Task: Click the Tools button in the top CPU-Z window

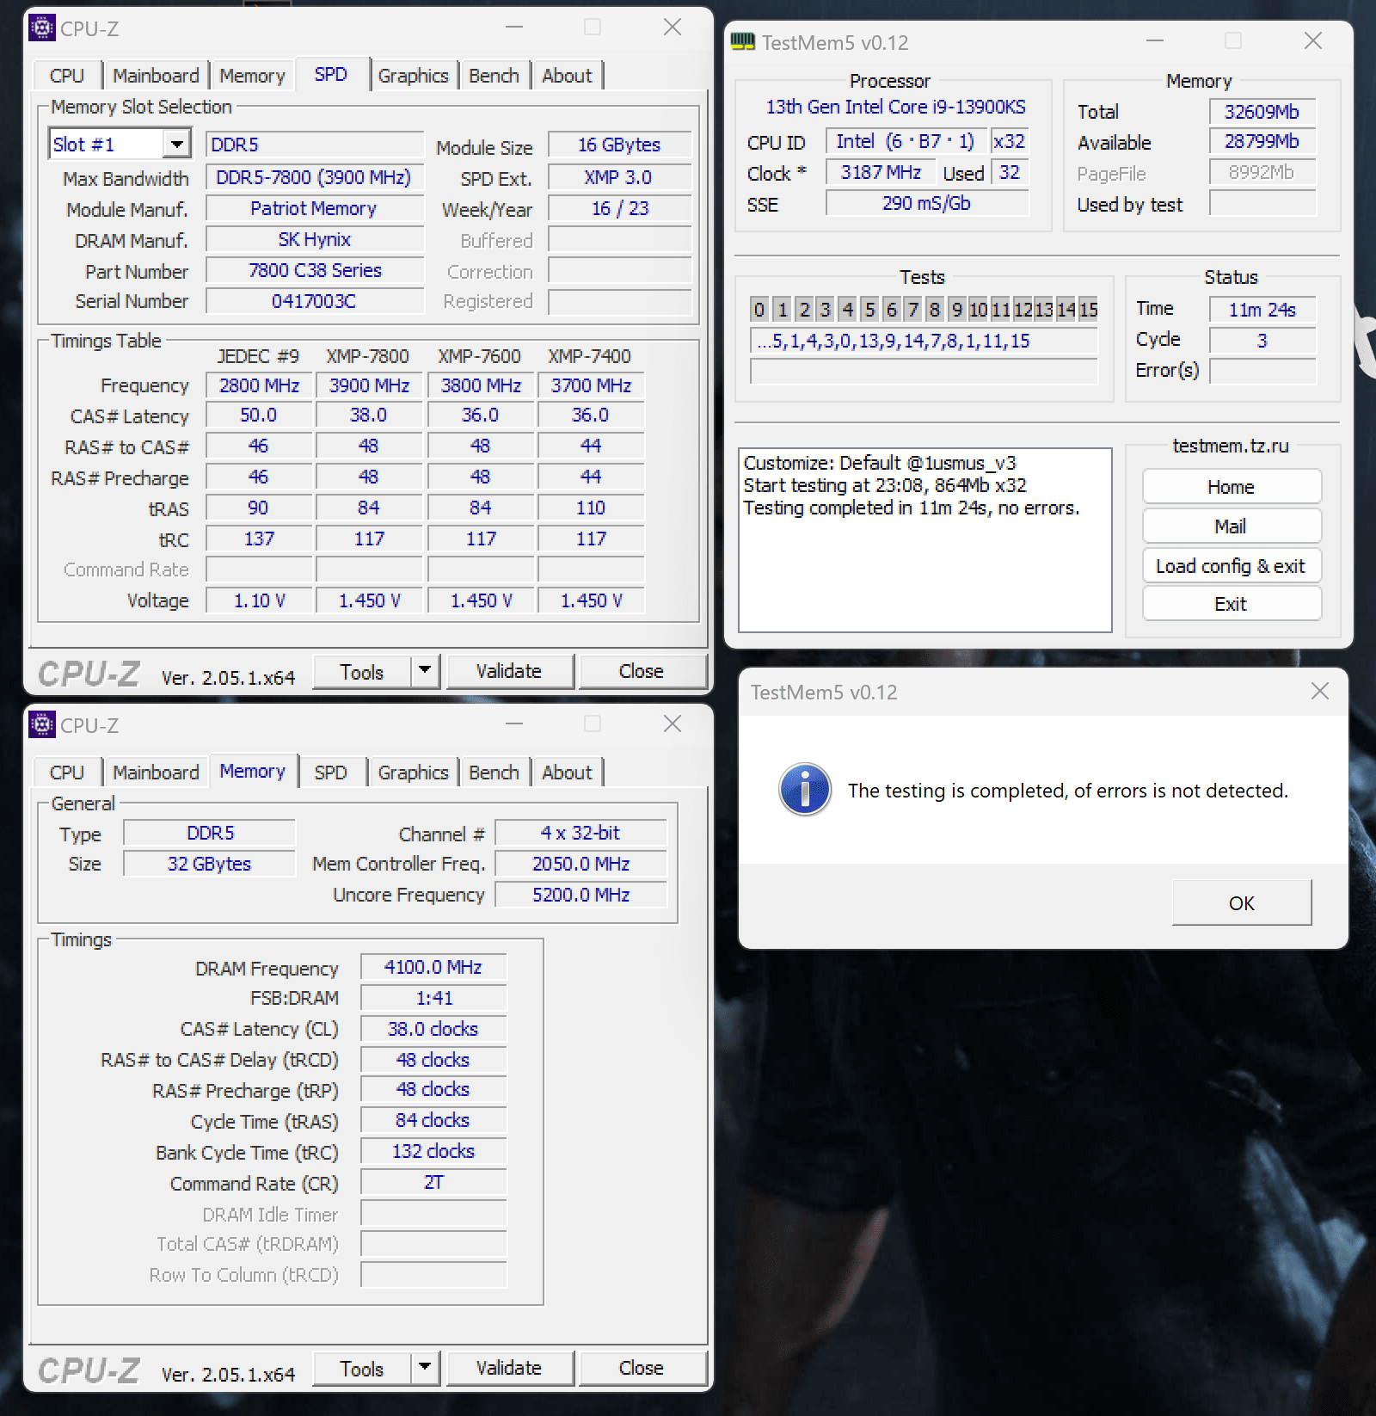Action: (x=361, y=671)
